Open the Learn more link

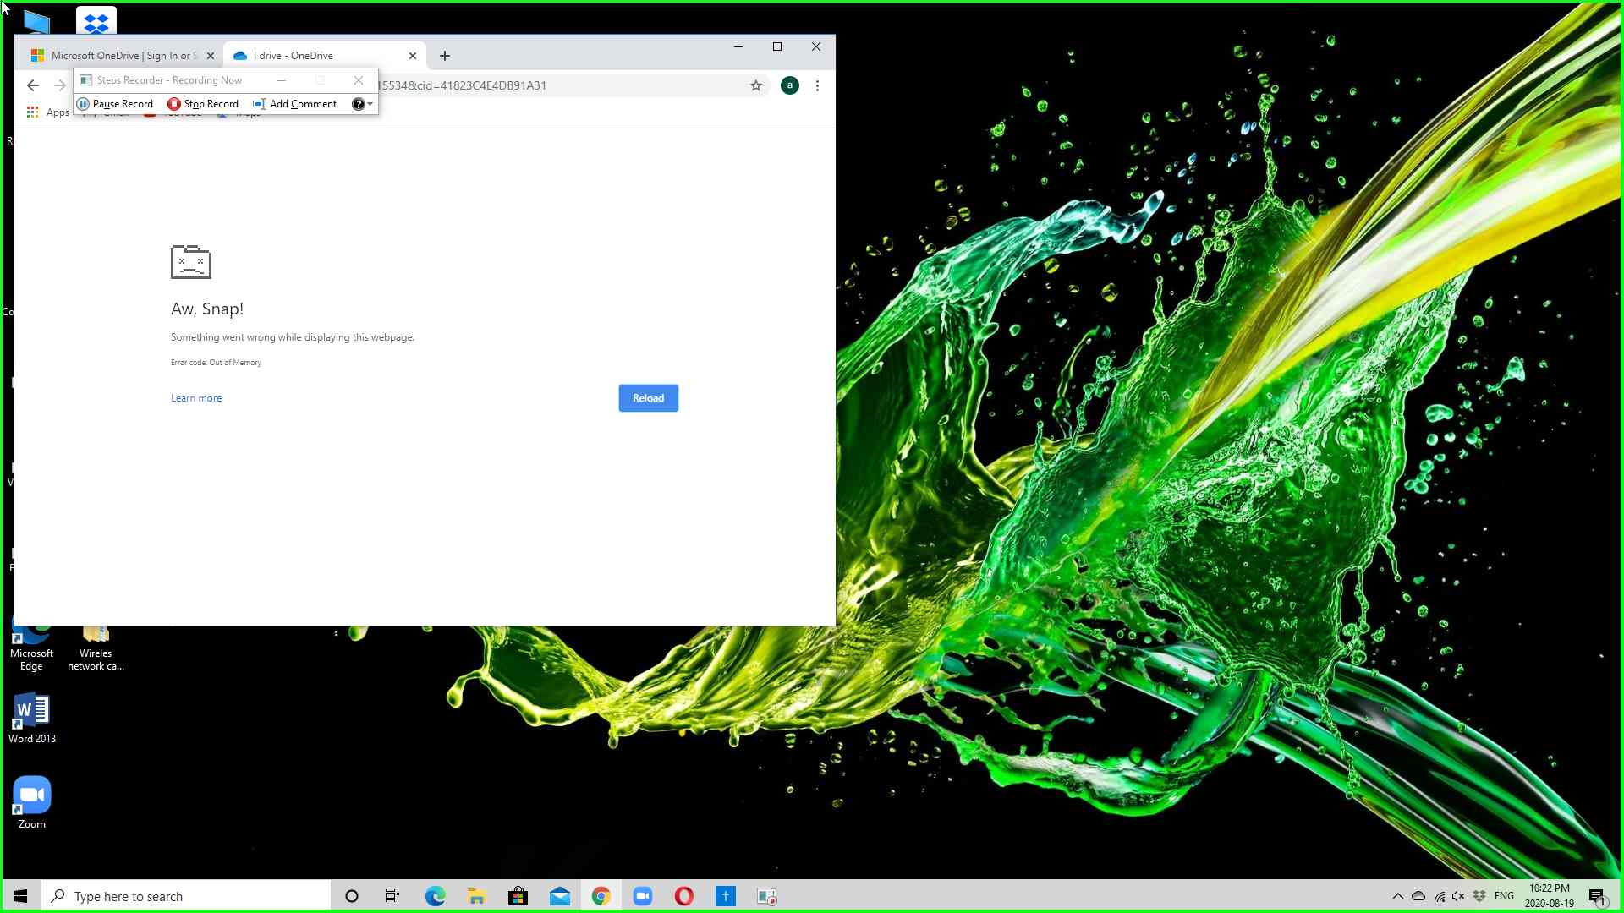pos(196,398)
